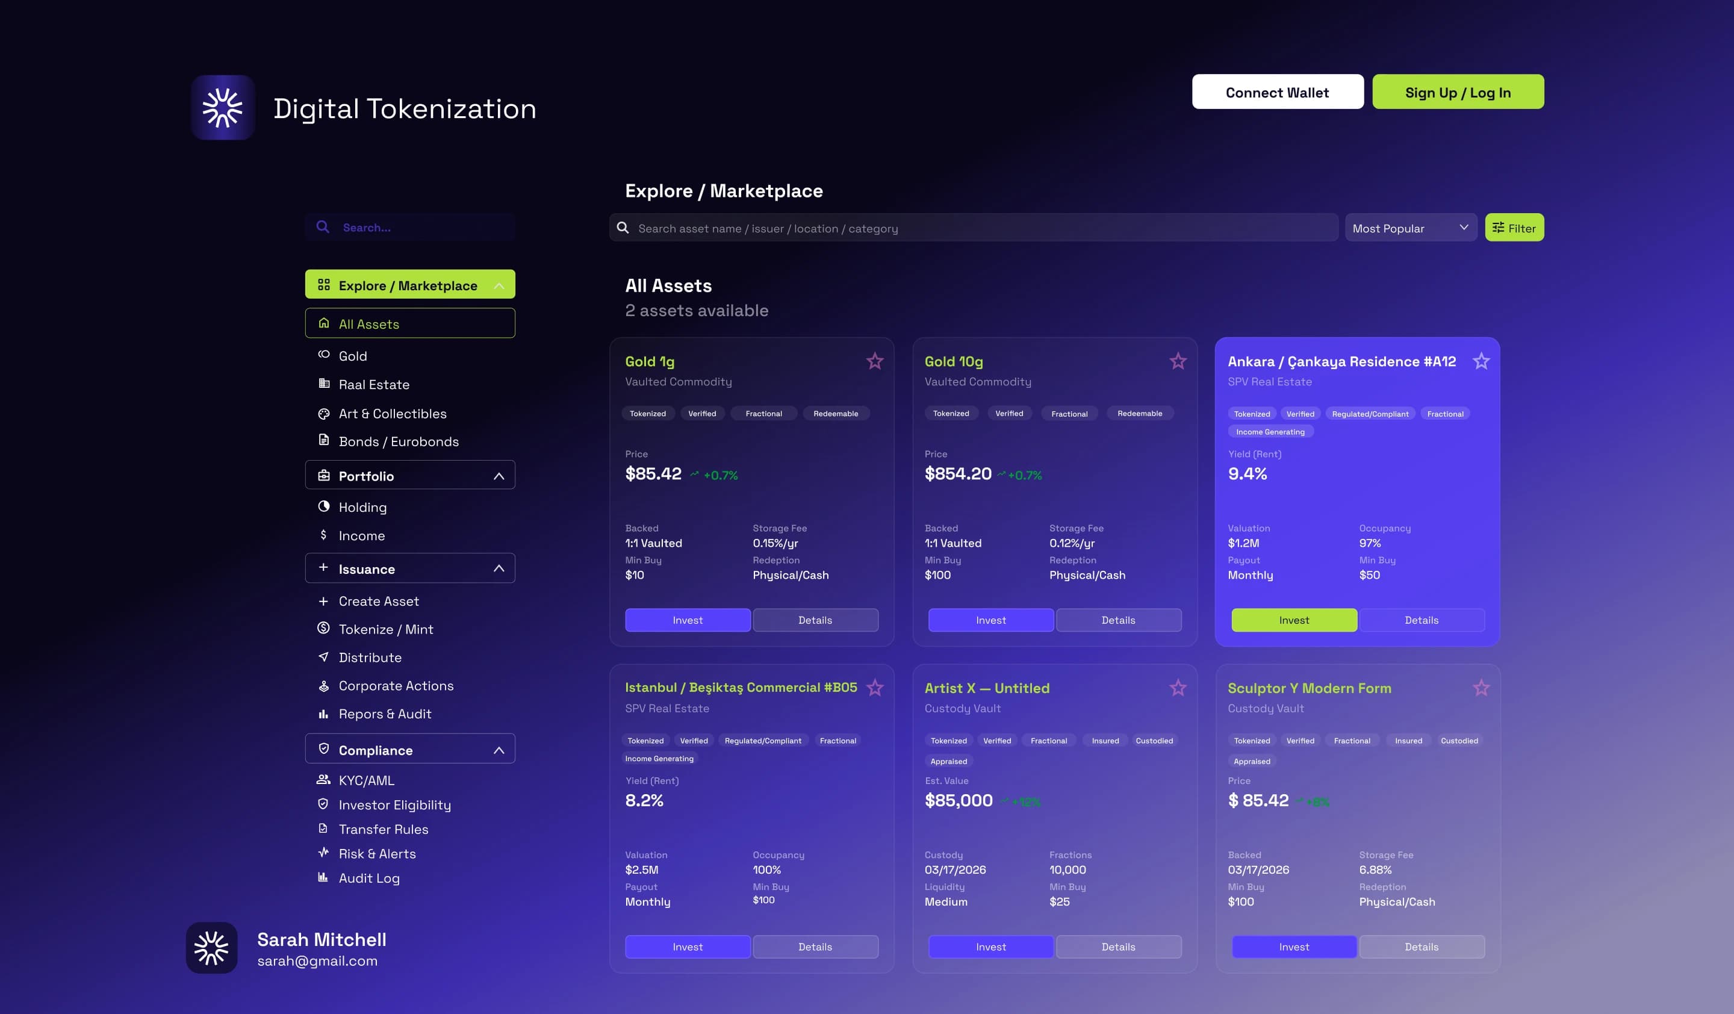Star the Artist X — Untitled asset
This screenshot has height=1014, width=1734.
pos(1178,688)
